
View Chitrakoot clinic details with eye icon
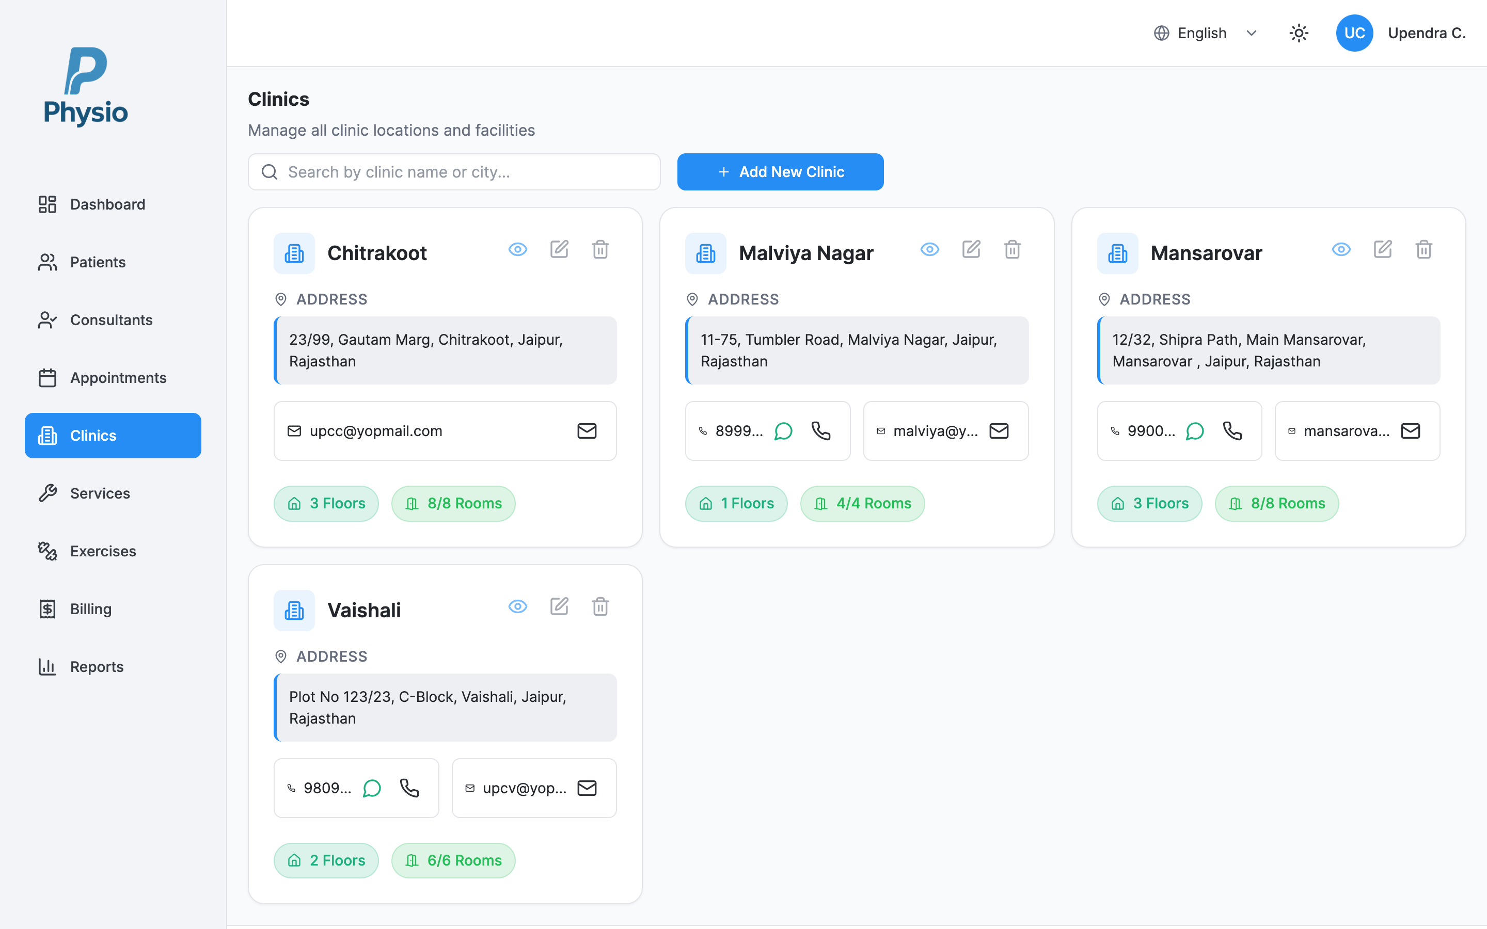pos(517,249)
